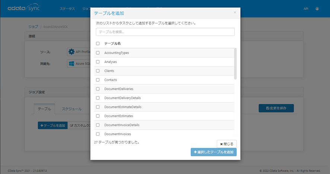Open the ステータス menu in header
This screenshot has width=330, height=174.
tap(67, 9)
